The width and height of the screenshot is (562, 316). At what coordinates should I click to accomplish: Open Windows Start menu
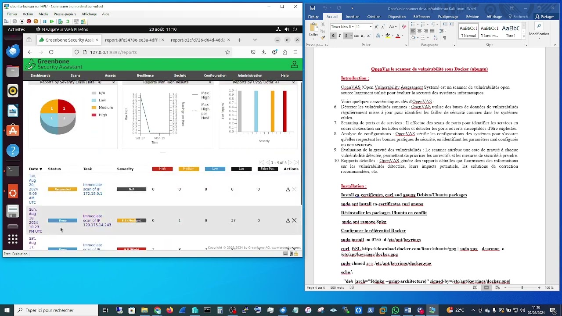[x=7, y=310]
